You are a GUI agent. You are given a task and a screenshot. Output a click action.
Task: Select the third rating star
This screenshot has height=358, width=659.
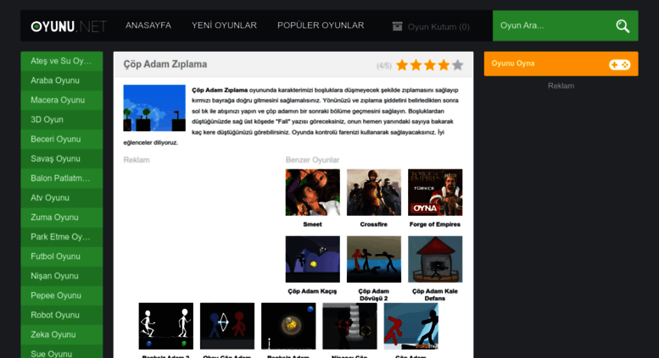[x=430, y=65]
